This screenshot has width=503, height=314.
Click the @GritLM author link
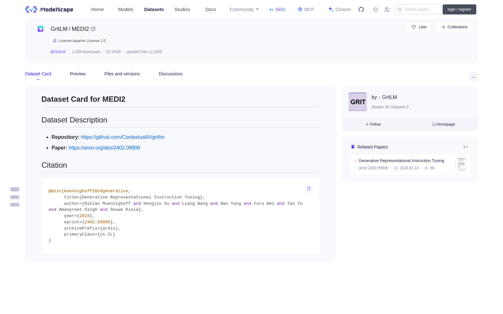pyautogui.click(x=58, y=52)
